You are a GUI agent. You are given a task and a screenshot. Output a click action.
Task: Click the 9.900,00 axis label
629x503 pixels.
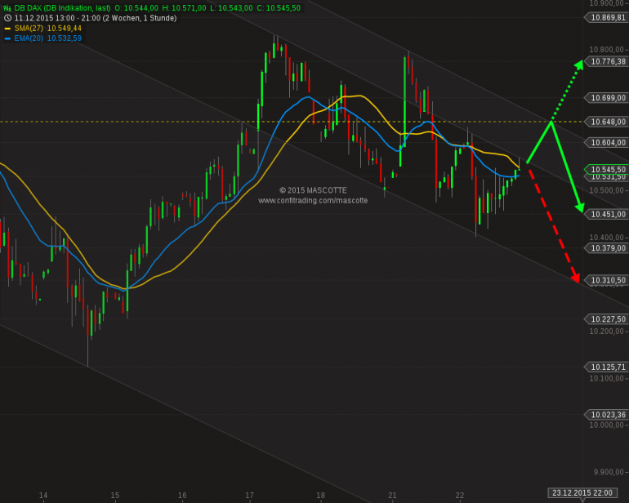coord(609,472)
